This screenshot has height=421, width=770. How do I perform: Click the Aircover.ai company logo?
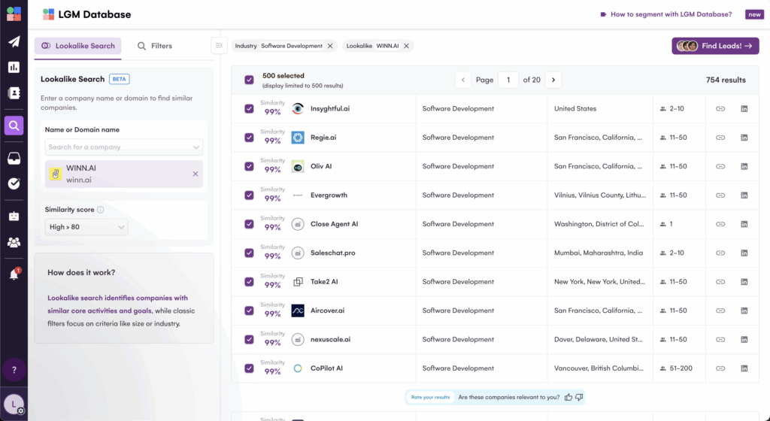point(298,310)
